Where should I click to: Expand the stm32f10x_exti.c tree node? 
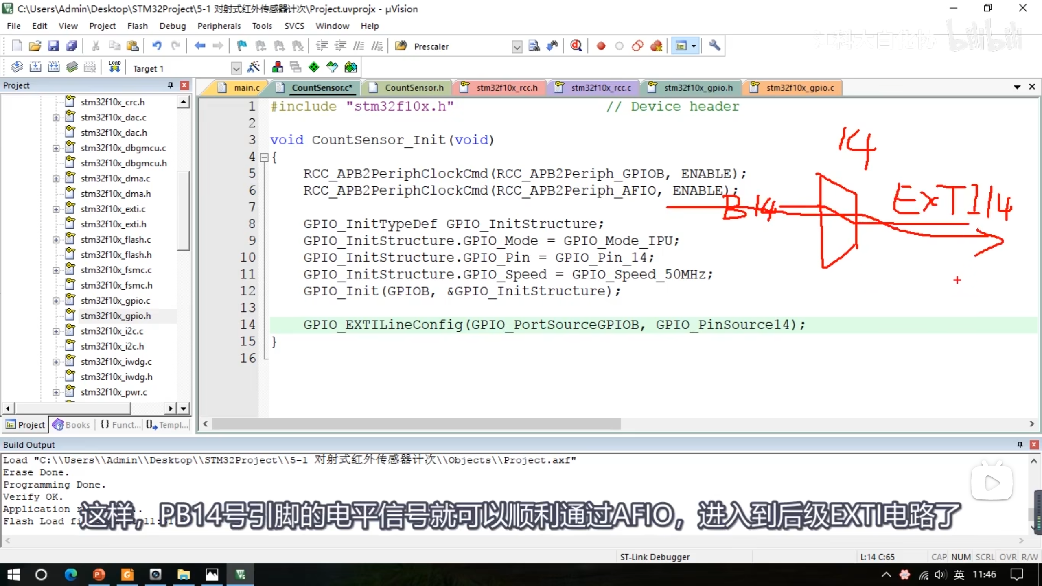point(56,209)
